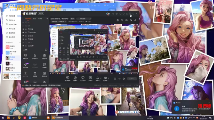Click the pencil edit icon beside the category label
Screen dimensions: 214x120
[65, 22]
